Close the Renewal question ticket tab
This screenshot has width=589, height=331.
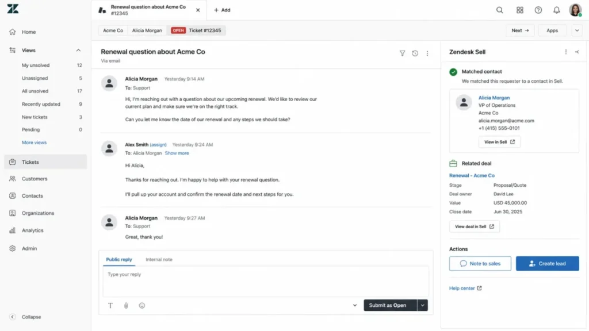198,10
